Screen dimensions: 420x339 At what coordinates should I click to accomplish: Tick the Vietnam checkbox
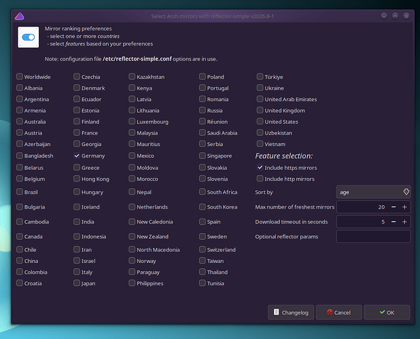click(x=260, y=144)
